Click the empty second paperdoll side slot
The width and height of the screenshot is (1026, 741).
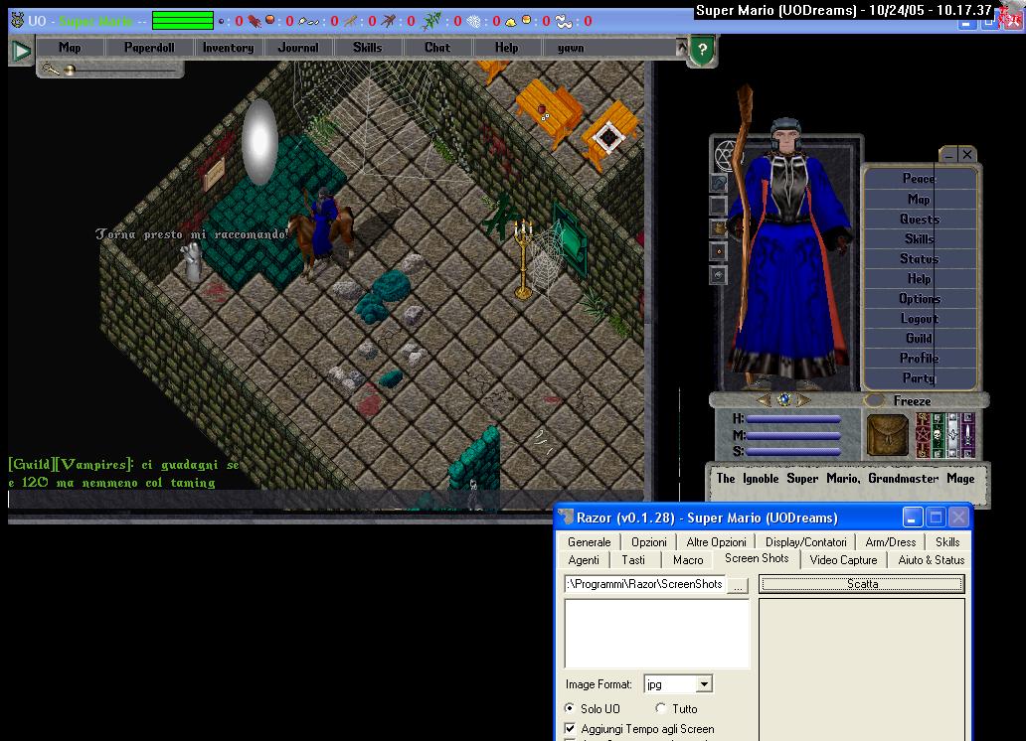(x=719, y=206)
